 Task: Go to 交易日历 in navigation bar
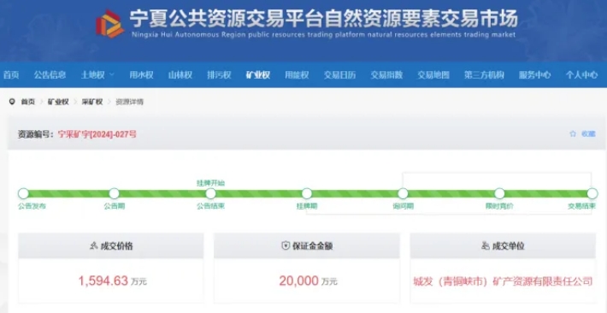pyautogui.click(x=339, y=74)
